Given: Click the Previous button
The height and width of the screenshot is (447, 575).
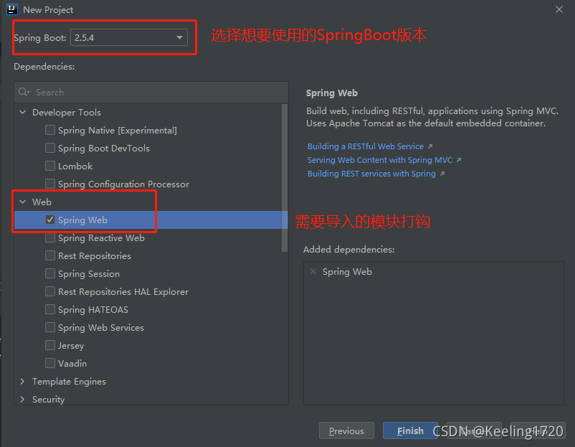Looking at the screenshot, I should pyautogui.click(x=346, y=430).
